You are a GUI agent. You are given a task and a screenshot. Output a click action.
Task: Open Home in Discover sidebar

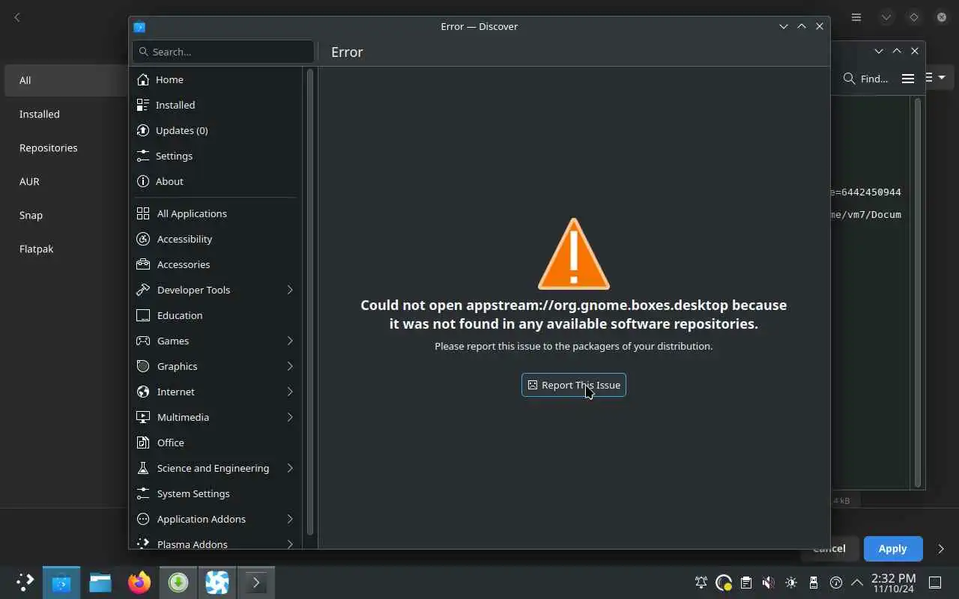click(x=217, y=79)
